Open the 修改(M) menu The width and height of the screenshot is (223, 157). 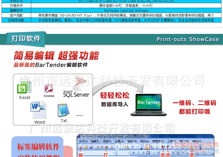pos(132,141)
